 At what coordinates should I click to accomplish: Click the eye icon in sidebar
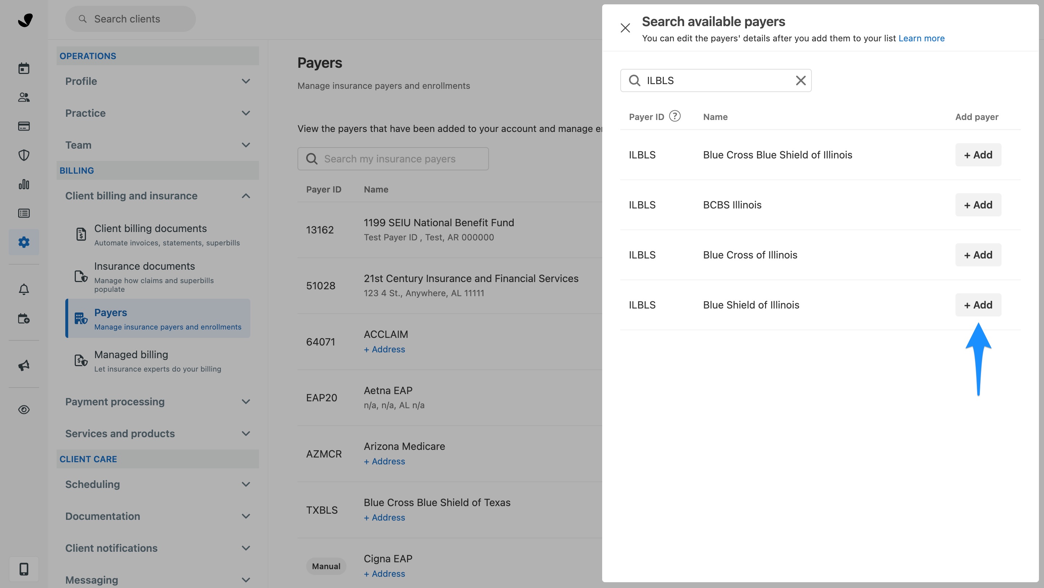(24, 409)
